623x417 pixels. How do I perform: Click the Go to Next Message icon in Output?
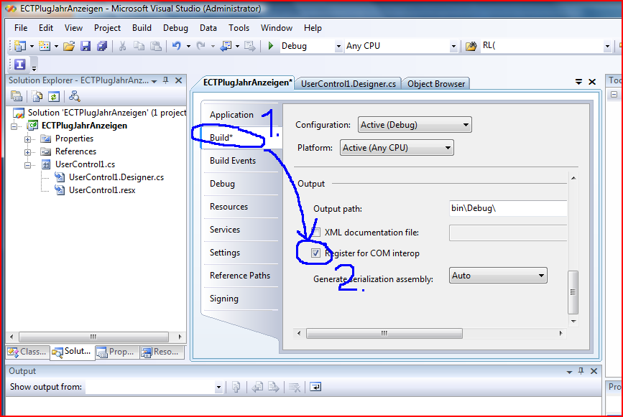coord(274,386)
